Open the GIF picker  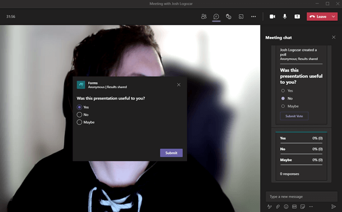click(294, 207)
